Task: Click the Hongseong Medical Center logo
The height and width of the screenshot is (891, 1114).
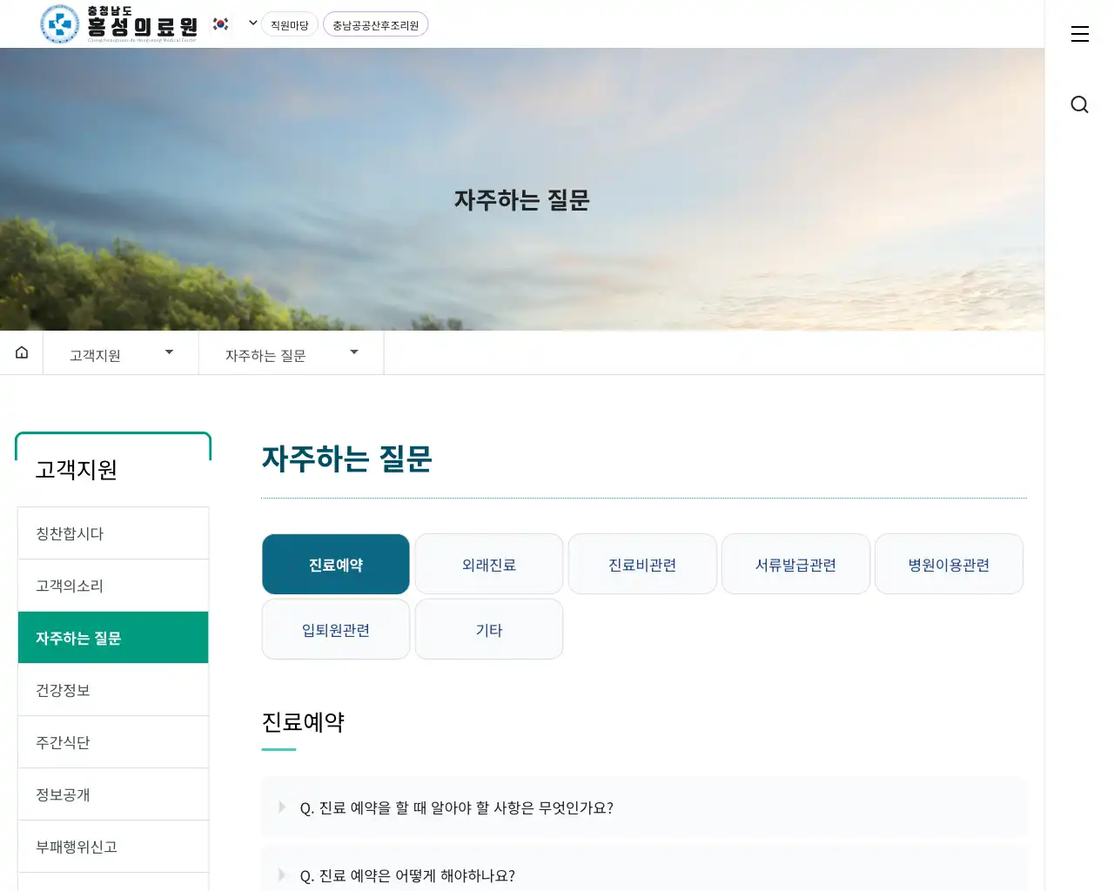Action: [x=119, y=24]
